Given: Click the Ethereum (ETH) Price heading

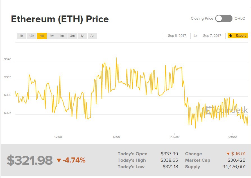Looking at the screenshot, I should click(x=60, y=19).
